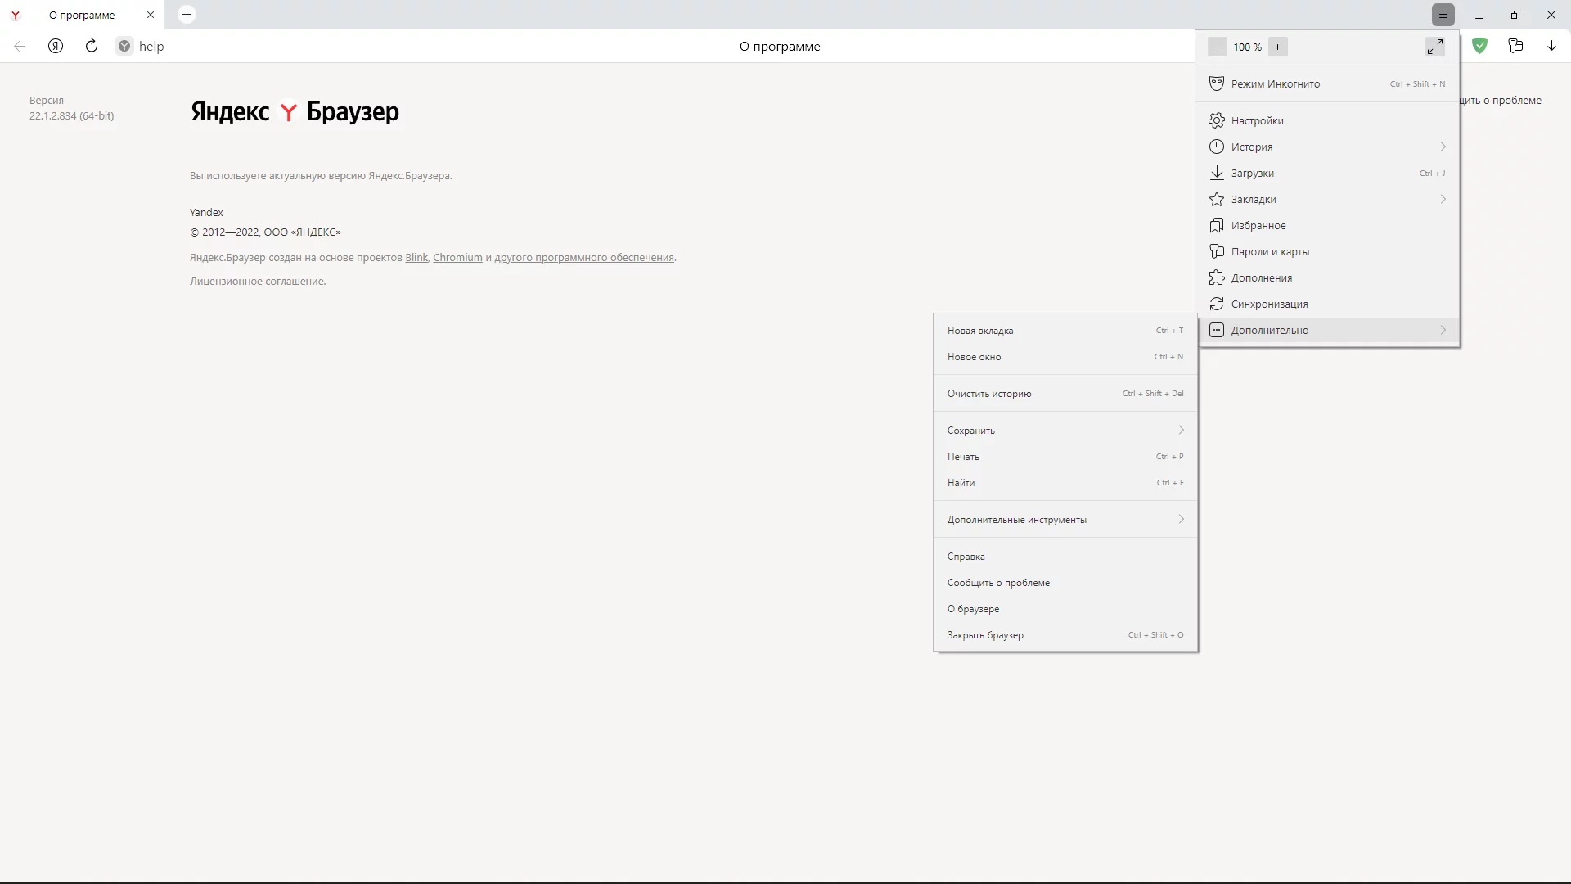The image size is (1571, 884).
Task: Go back with the left arrow button
Action: (x=20, y=47)
